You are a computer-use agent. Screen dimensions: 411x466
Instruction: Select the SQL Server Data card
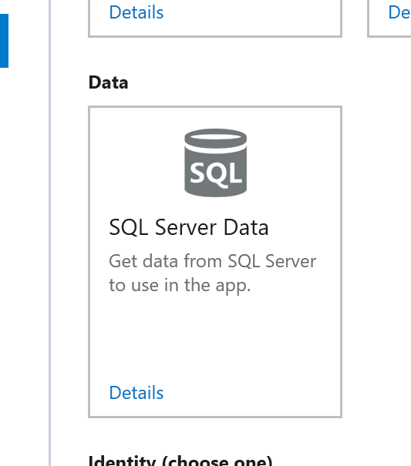coord(215,262)
